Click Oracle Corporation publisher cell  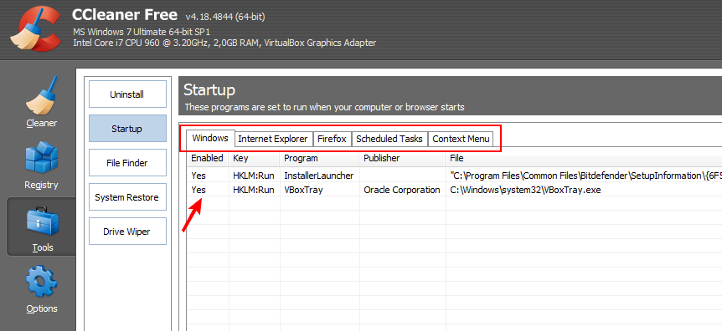tap(402, 190)
